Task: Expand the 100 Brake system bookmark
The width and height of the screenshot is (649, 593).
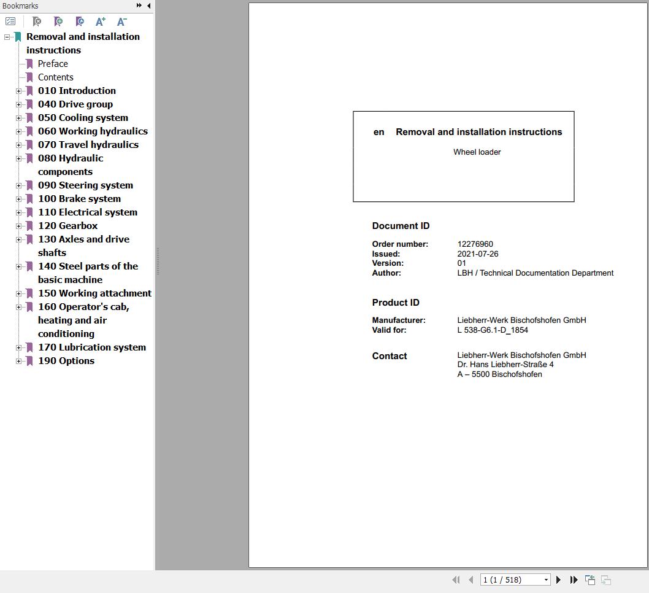Action: tap(18, 199)
